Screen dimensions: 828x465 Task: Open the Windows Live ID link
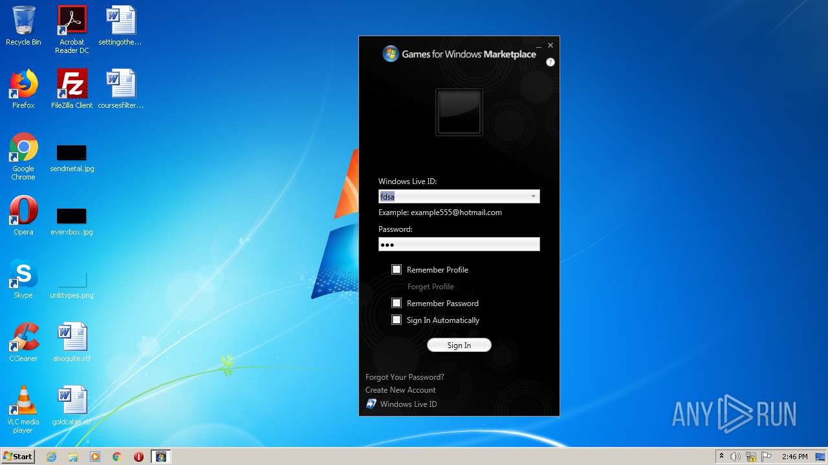point(408,404)
